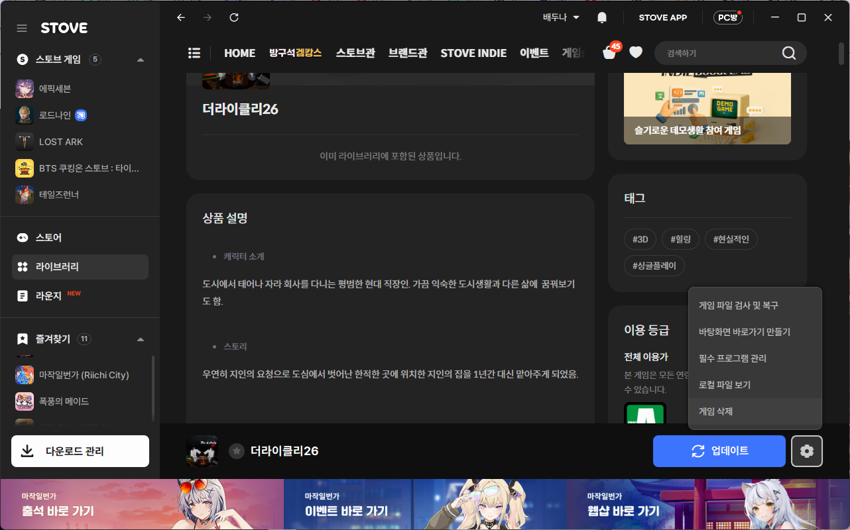Click the #힐링 tag

pos(680,239)
